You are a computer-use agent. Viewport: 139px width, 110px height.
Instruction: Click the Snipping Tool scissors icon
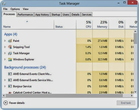[10, 47]
